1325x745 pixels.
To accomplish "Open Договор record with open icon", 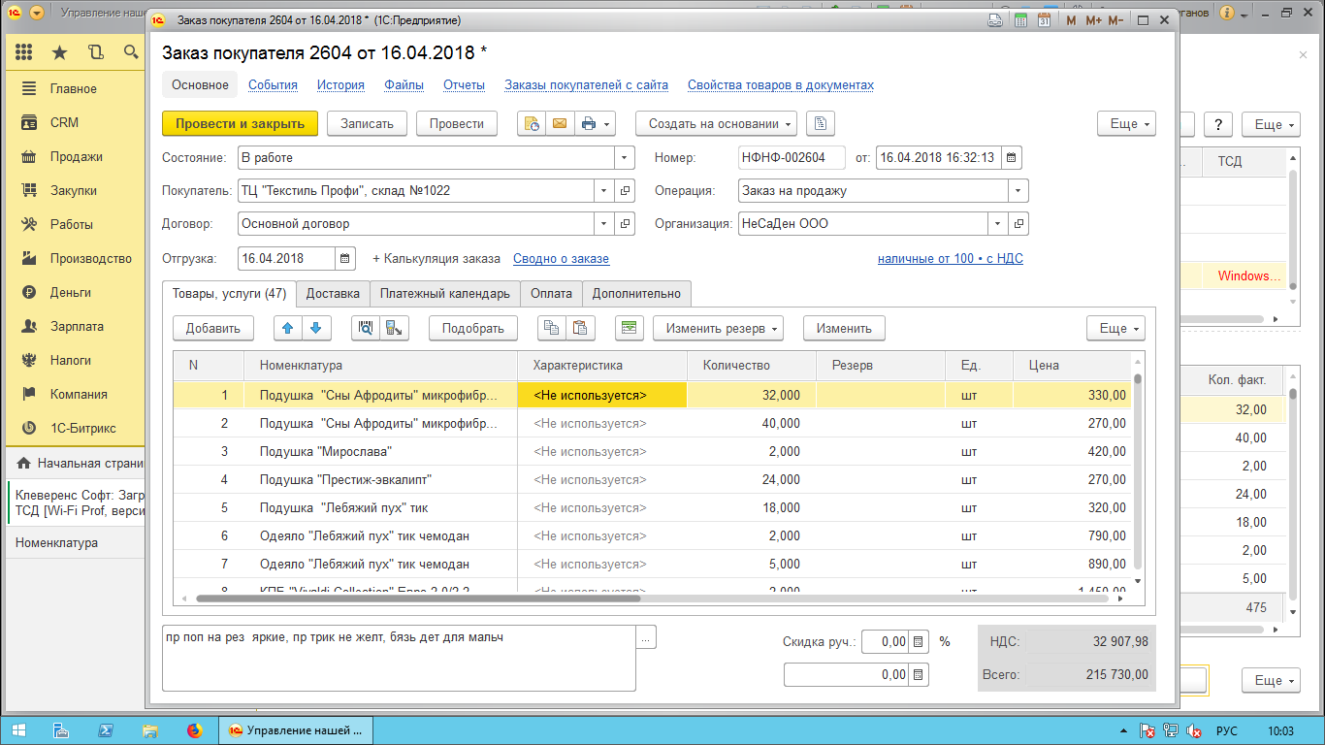I will [626, 224].
